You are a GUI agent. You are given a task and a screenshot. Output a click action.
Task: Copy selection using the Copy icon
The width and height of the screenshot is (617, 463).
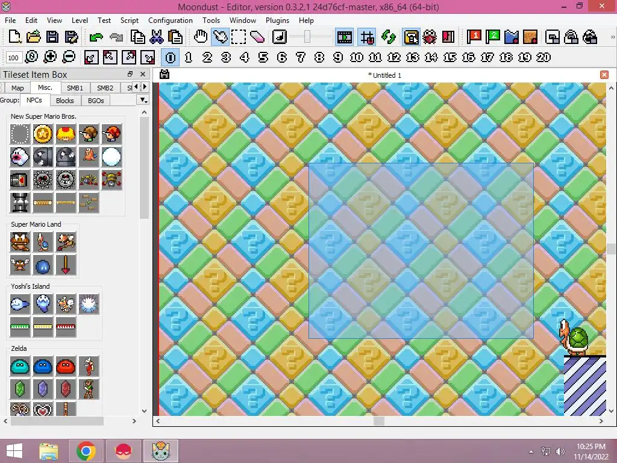coord(137,37)
